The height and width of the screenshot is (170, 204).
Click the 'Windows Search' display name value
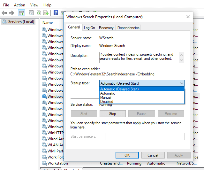[x=112, y=46]
